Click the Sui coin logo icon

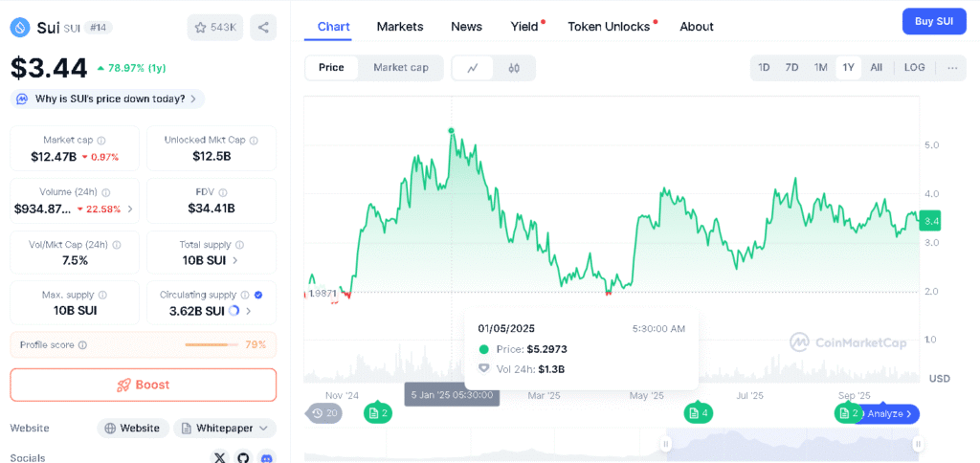tap(20, 28)
